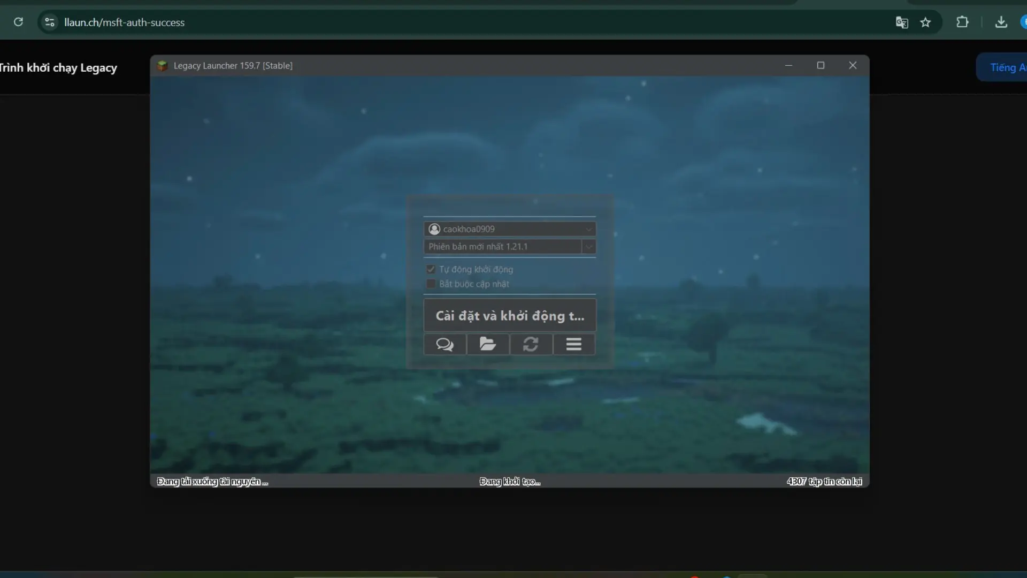Screen dimensions: 1027x578
Task: Open the browser downloads icon
Action: pos(1001,22)
